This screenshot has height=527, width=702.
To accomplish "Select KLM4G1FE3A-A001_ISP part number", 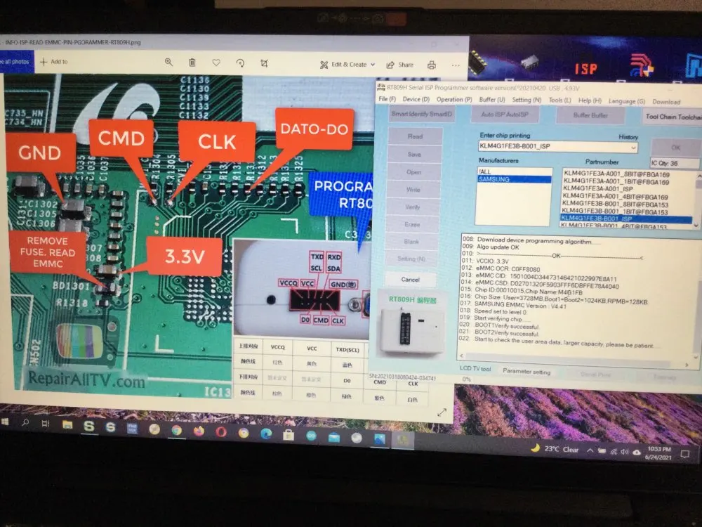I will (598, 188).
